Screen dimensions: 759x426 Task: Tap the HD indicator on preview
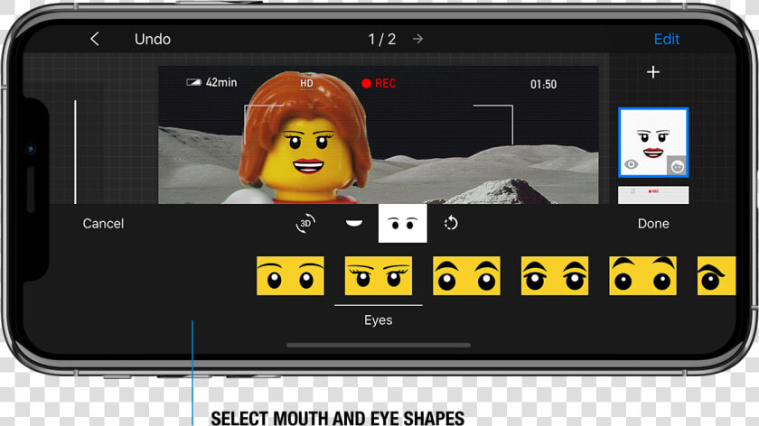coord(306,83)
